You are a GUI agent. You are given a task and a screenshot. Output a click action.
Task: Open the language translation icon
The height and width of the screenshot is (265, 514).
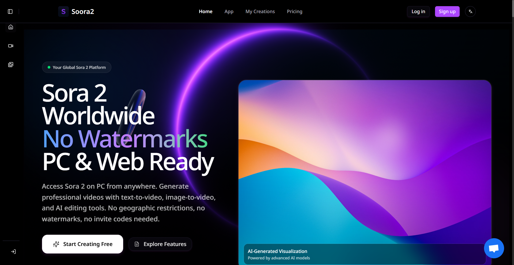pyautogui.click(x=470, y=12)
